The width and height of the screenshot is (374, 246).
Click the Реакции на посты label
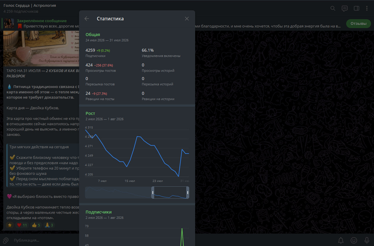[x=100, y=99]
